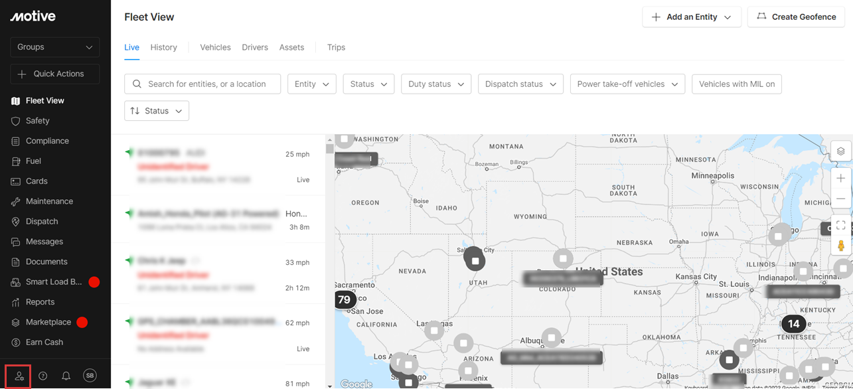The width and height of the screenshot is (853, 389).
Task: Zoom out on the map with minus
Action: click(840, 198)
